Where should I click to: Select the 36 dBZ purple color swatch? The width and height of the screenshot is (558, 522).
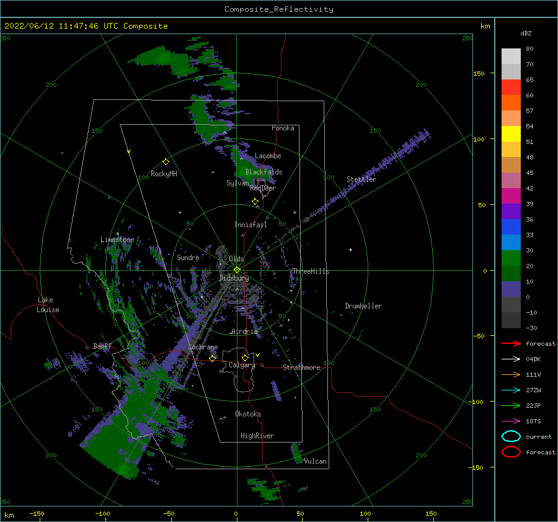coord(511,211)
